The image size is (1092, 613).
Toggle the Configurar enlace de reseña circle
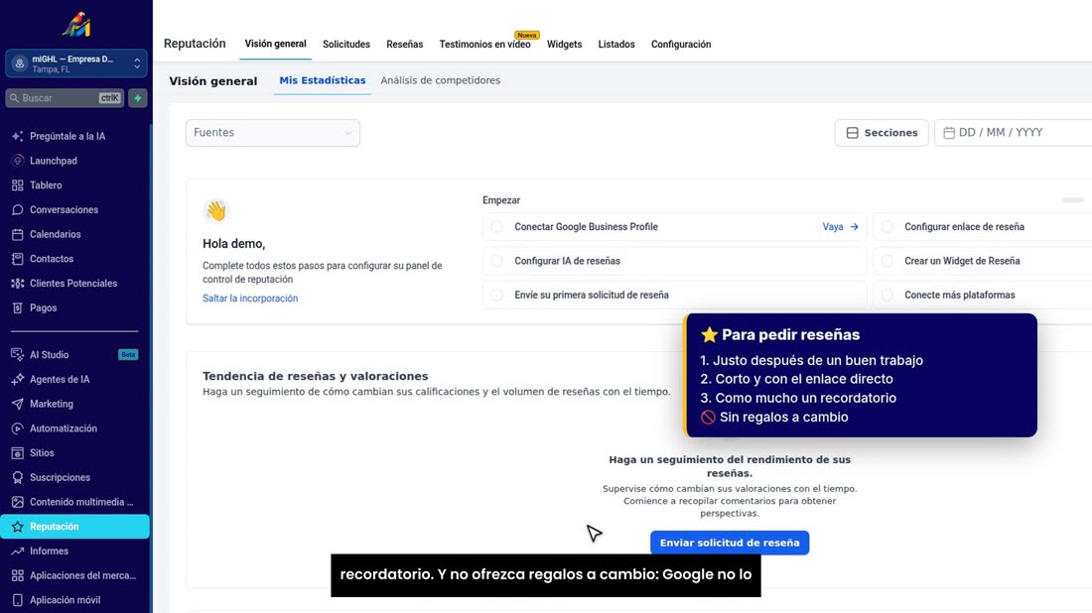tap(887, 227)
